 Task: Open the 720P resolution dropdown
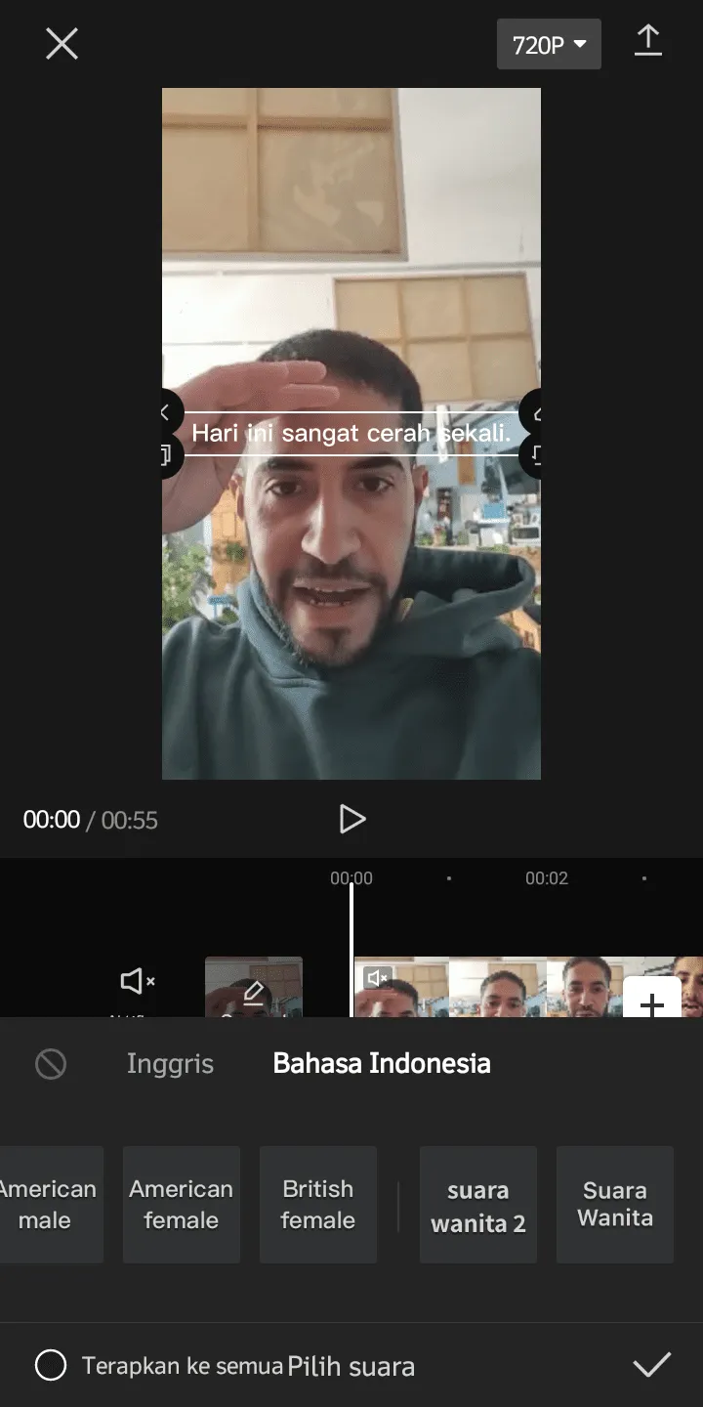coord(549,44)
